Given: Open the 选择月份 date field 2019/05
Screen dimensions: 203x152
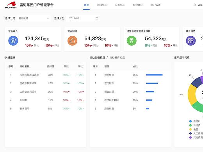Looking at the screenshot, I should point(83,18).
